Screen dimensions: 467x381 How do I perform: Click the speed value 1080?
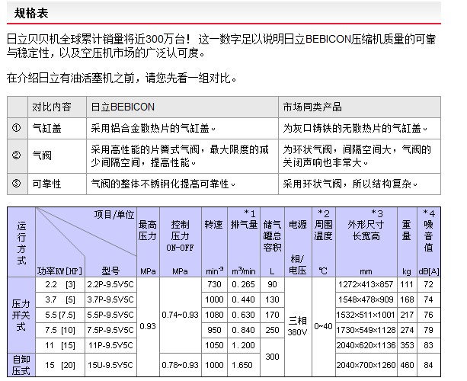coord(214,315)
